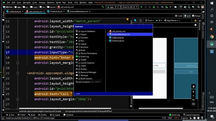Image resolution: width=216 pixels, height=121 pixels.
Task: Open the Project Structure folder icon in the toolbar
Action: 175,7
